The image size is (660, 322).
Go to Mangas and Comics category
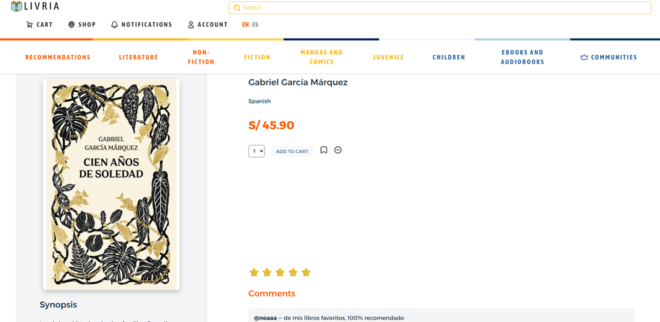(x=322, y=57)
